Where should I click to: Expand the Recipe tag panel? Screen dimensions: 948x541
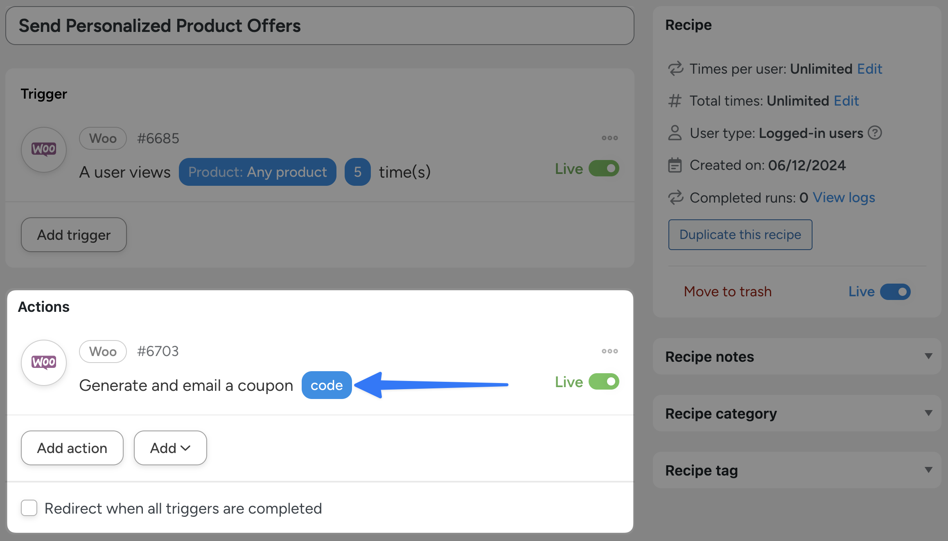coord(928,470)
